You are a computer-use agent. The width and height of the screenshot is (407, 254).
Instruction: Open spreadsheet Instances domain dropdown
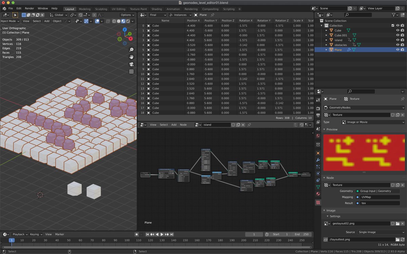coord(180,15)
